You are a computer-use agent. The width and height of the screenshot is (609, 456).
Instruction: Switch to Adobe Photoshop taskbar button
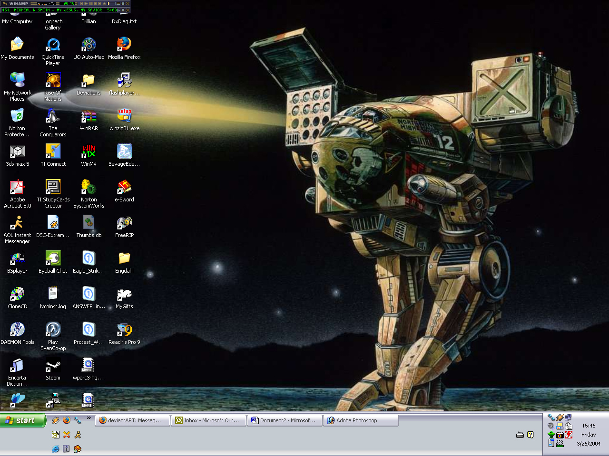[361, 420]
